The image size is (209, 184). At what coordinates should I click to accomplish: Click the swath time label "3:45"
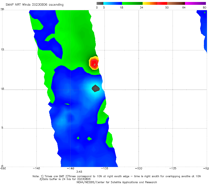pos(79,172)
